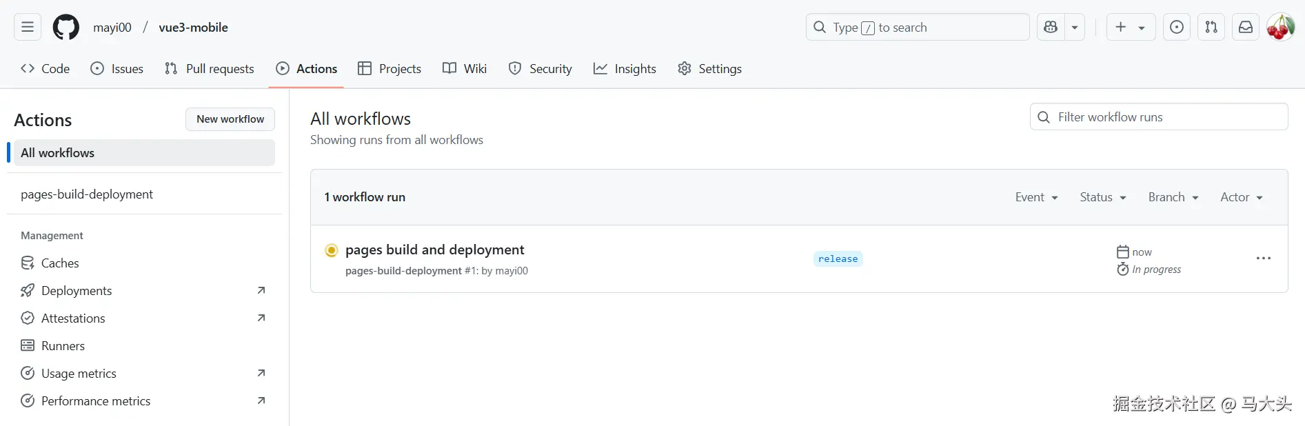The width and height of the screenshot is (1305, 426).
Task: Select All workflows in sidebar
Action: (144, 152)
